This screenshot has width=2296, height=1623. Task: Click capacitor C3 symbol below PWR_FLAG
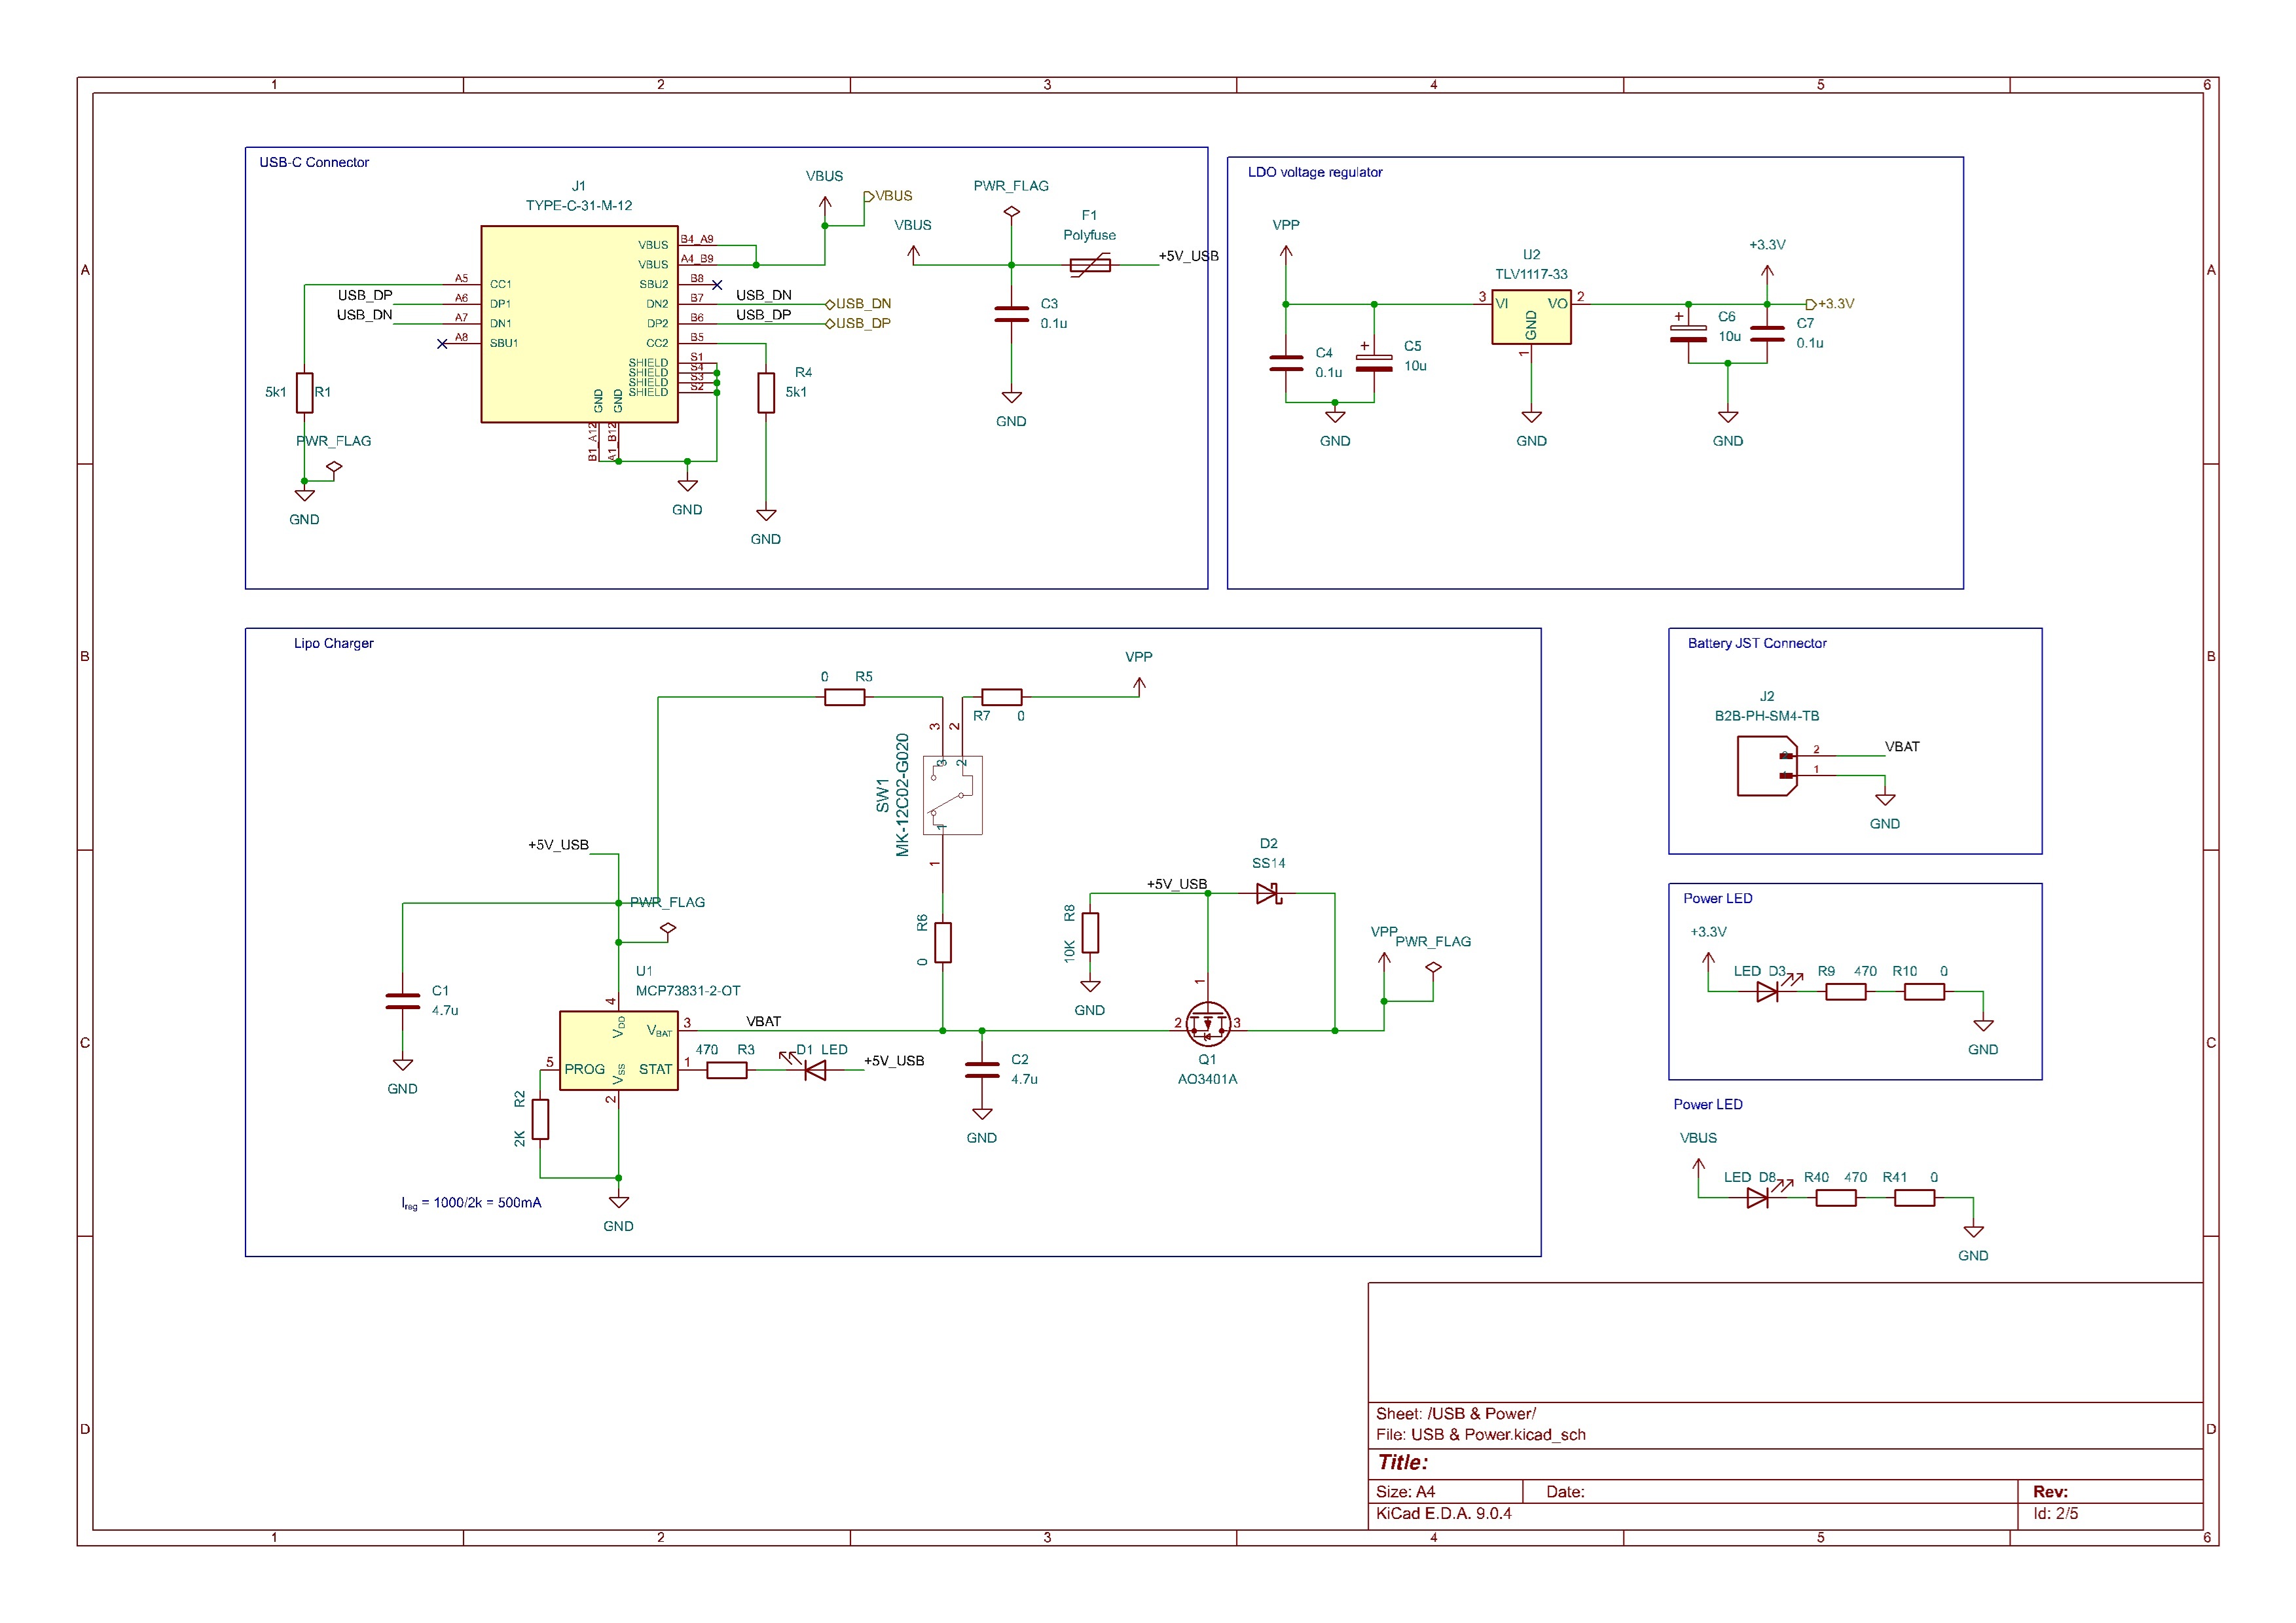pos(1012,314)
